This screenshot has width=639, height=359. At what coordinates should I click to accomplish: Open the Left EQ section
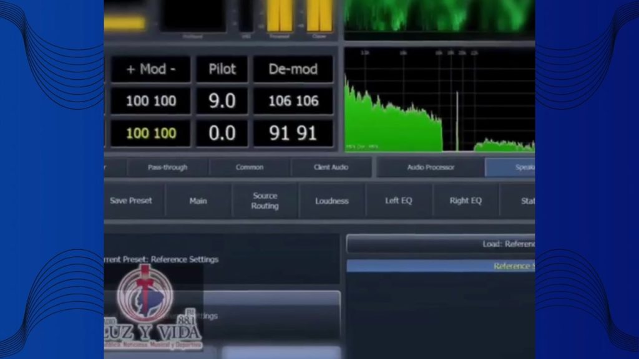(399, 201)
